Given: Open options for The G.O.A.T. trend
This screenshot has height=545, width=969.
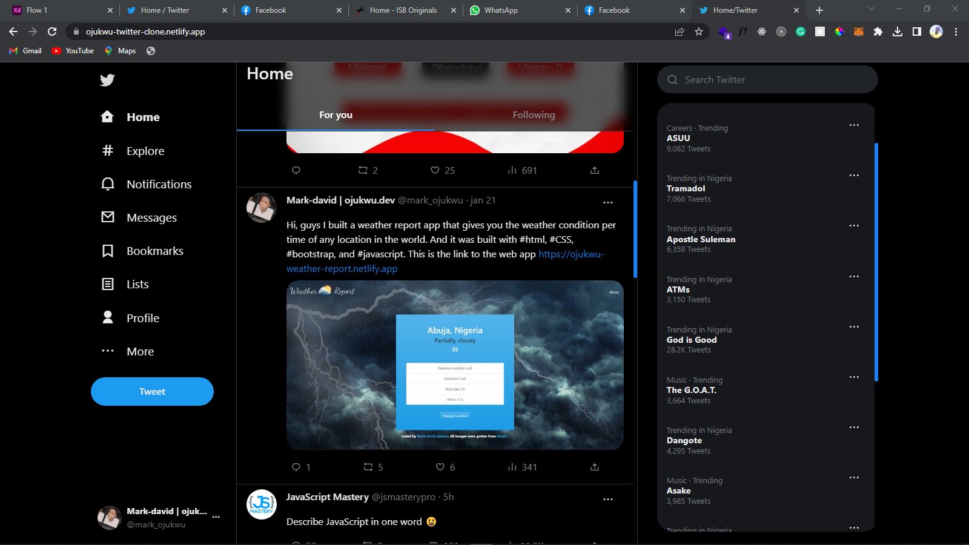Looking at the screenshot, I should 854,377.
